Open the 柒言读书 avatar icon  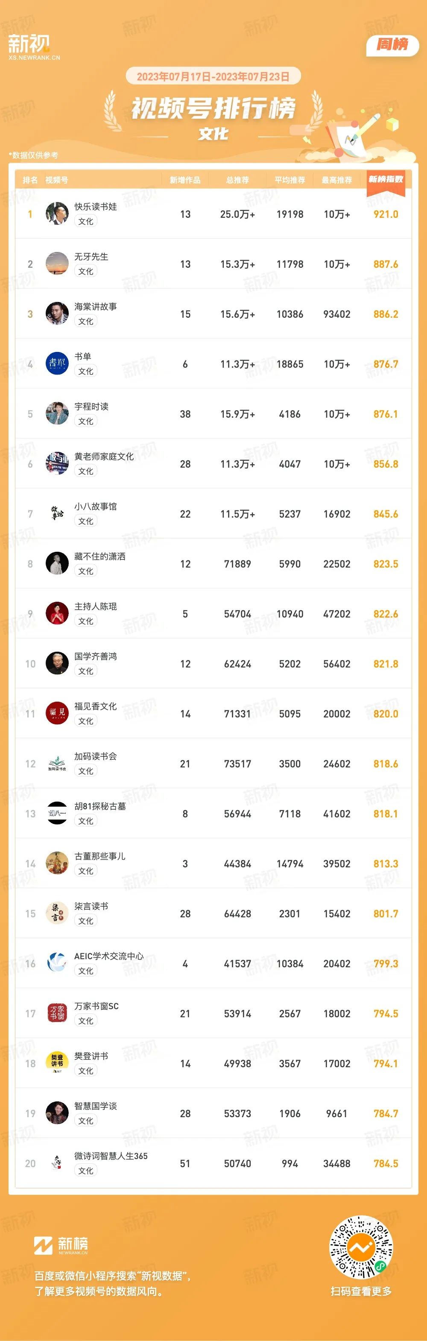coord(57,913)
